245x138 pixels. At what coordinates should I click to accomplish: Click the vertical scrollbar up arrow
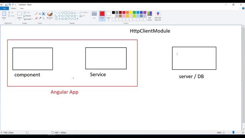click(x=243, y=26)
